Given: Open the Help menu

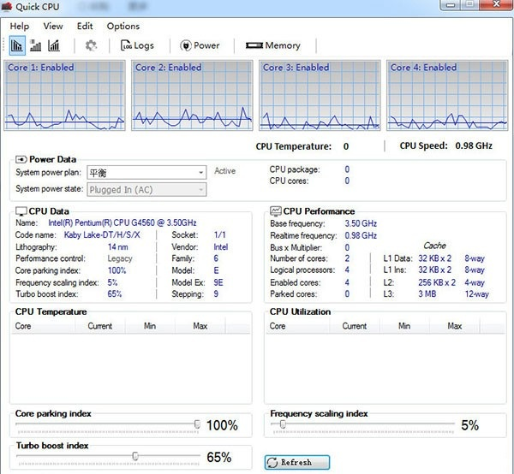Looking at the screenshot, I should pyautogui.click(x=20, y=27).
